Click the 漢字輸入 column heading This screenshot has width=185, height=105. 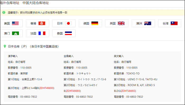(x=13, y=56)
